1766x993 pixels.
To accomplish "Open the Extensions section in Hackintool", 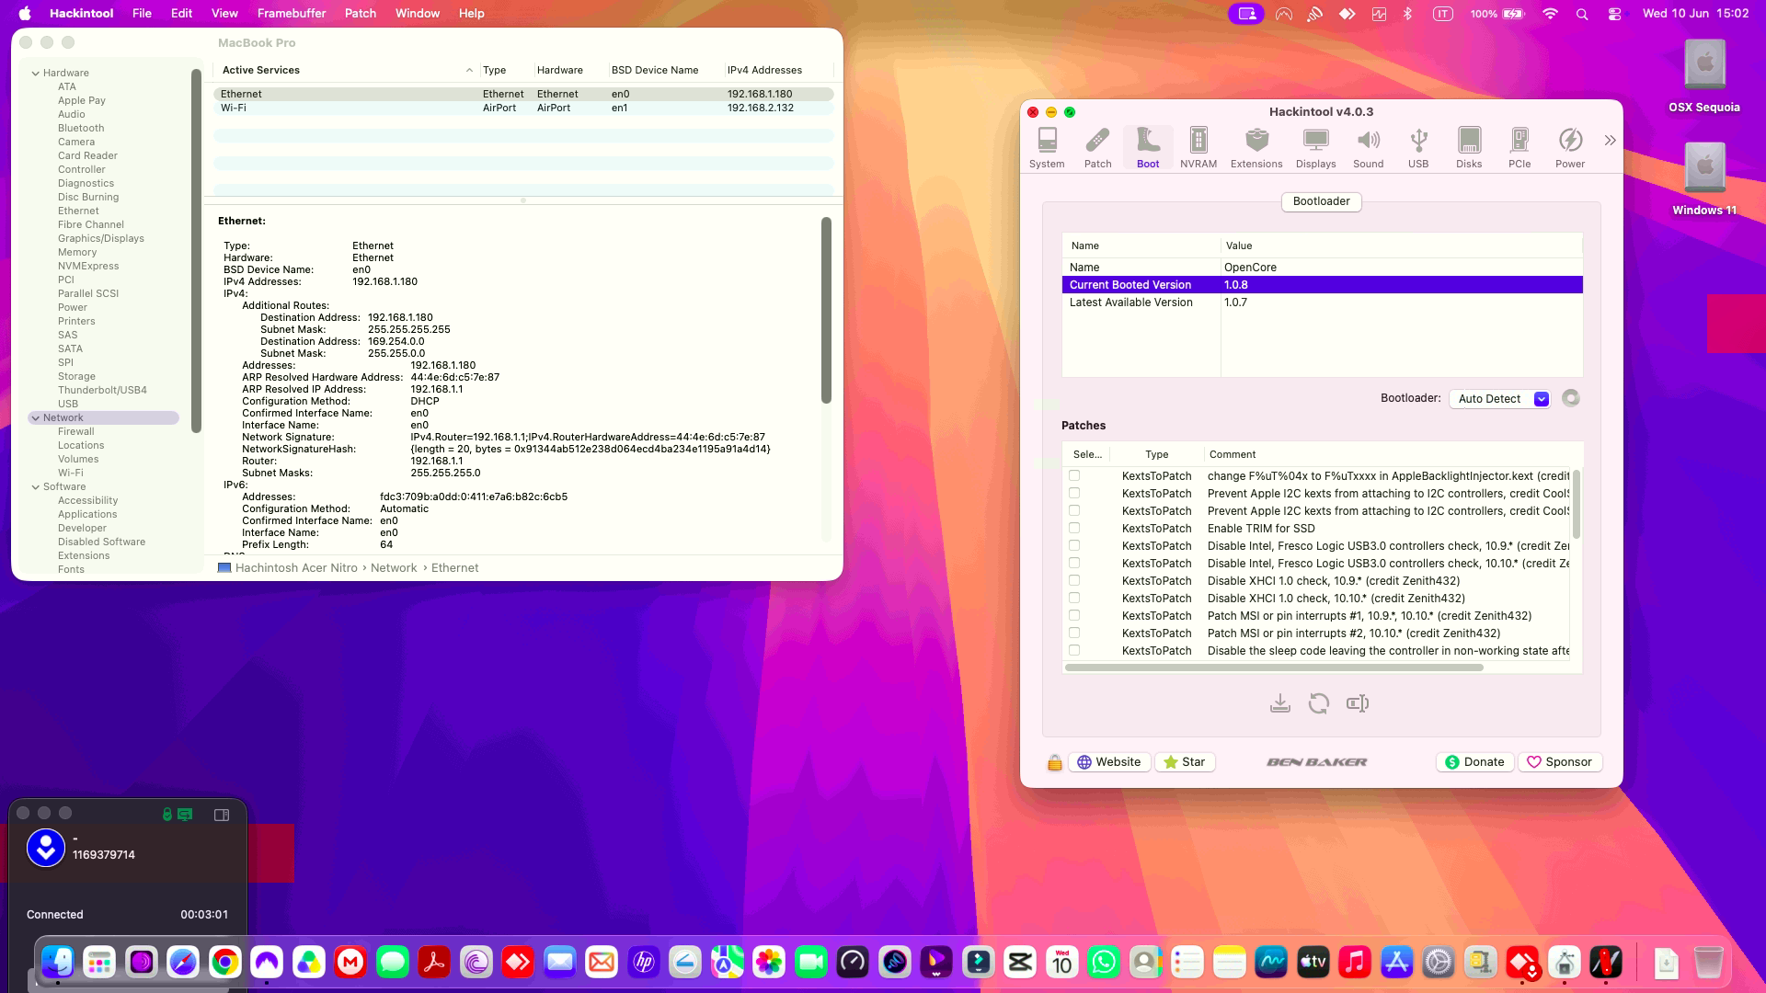I will 1256,147.
